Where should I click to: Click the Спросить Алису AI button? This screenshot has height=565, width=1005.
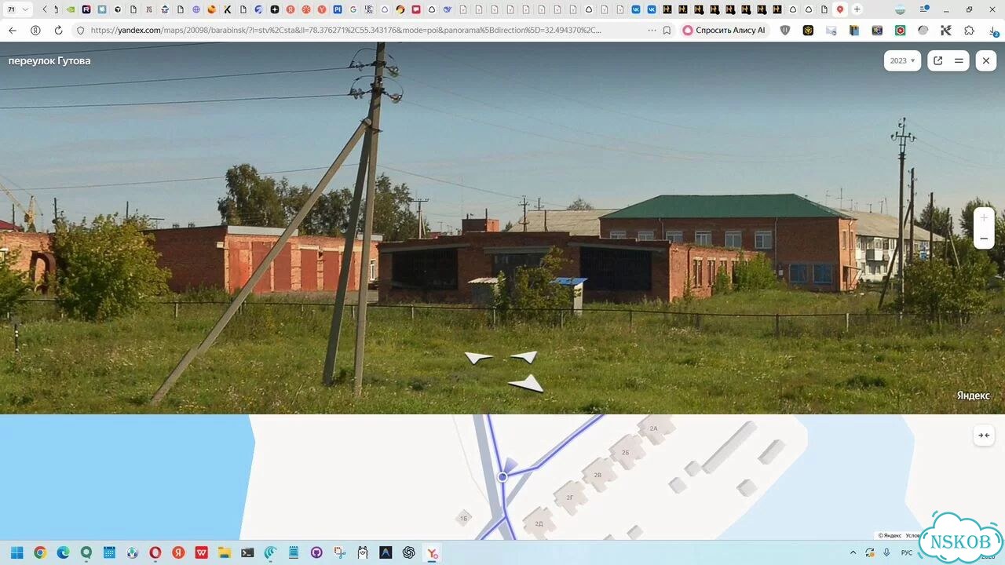coord(723,30)
